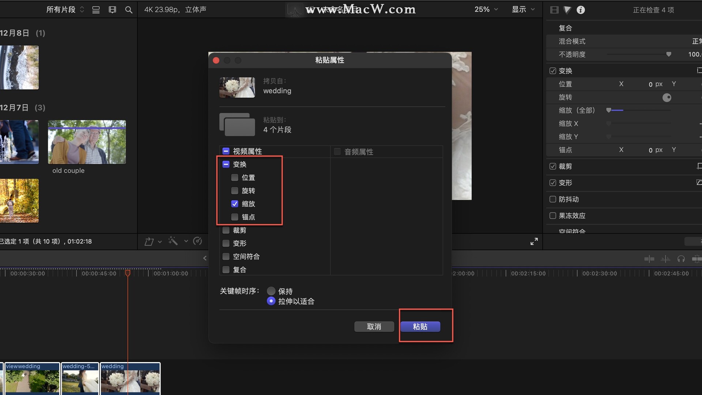
Task: Open browser search magnifier icon
Action: click(x=129, y=10)
